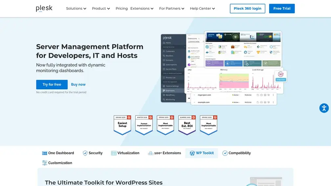The width and height of the screenshot is (331, 186).
Task: Click the Easiest Setup G2 badge
Action: click(122, 125)
